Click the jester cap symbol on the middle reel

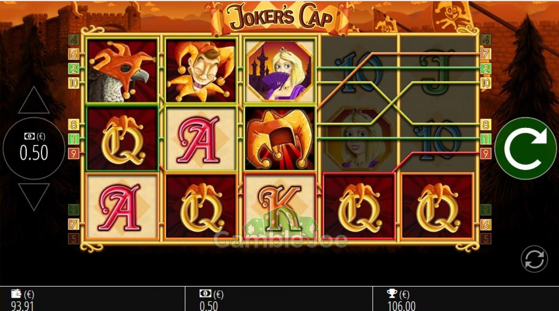click(x=279, y=138)
